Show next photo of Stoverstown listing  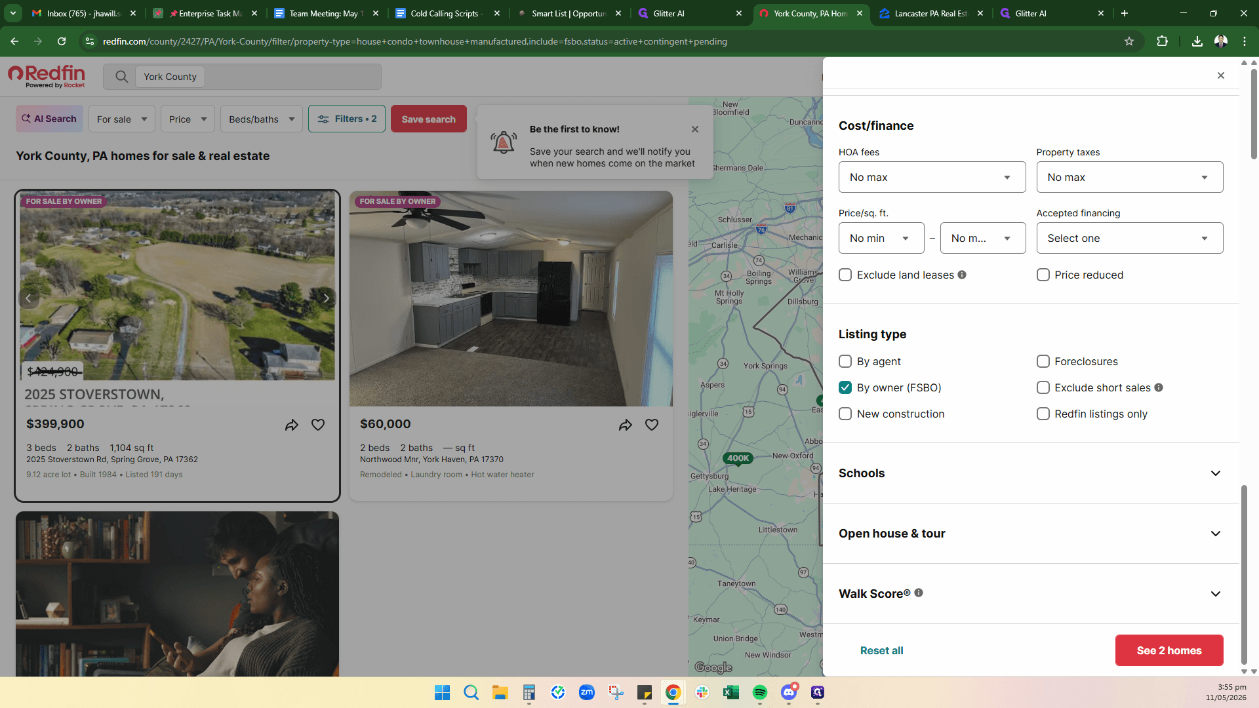click(x=326, y=298)
